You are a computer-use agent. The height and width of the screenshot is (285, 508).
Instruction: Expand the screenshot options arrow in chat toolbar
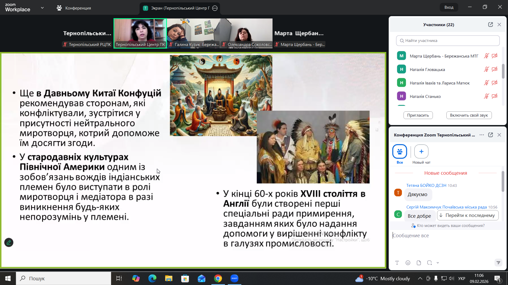[x=438, y=263]
